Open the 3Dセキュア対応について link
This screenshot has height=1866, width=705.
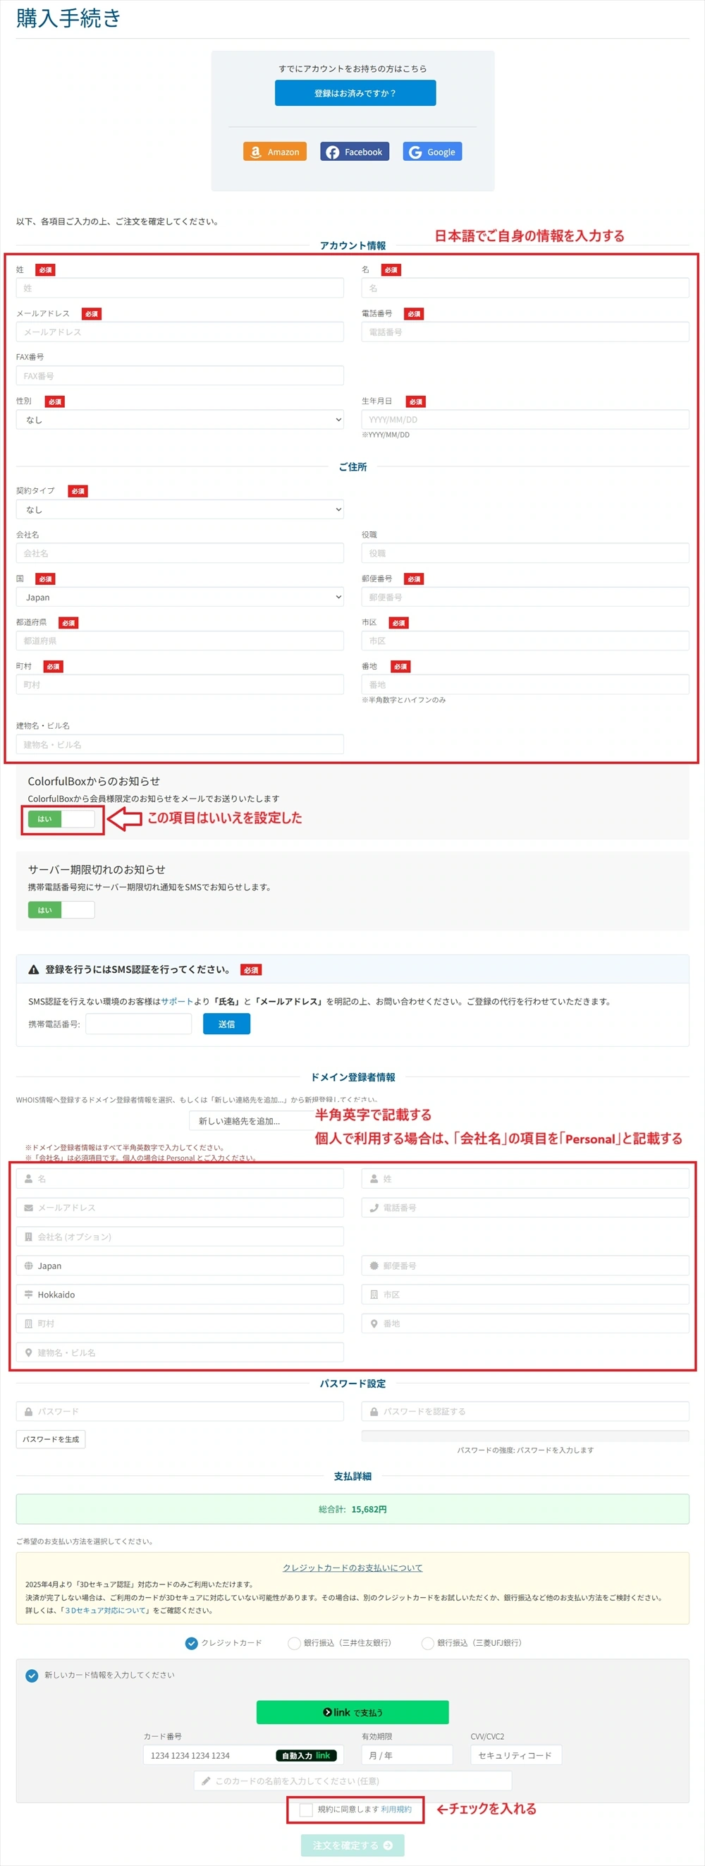point(107,1611)
